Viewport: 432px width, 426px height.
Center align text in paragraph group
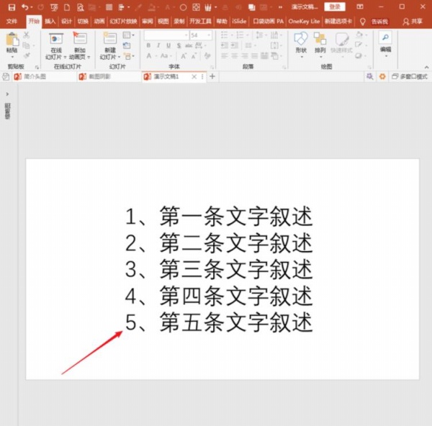(235, 56)
